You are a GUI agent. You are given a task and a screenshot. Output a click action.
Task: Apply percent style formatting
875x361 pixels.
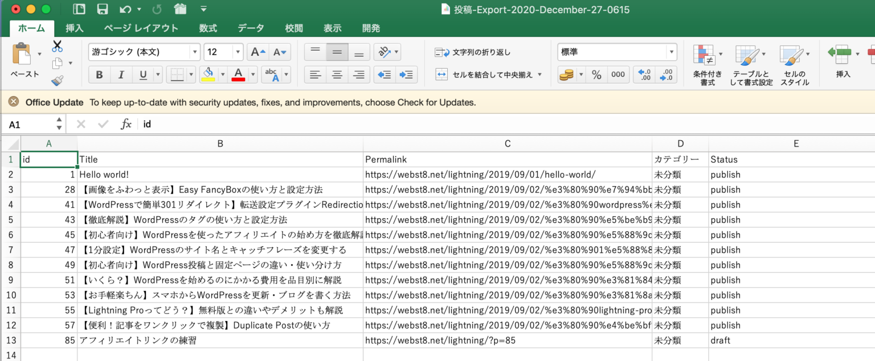coord(597,74)
